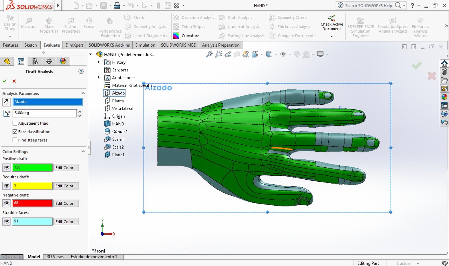Toggle visibility of Positive draft faces
The height and width of the screenshot is (266, 449).
pyautogui.click(x=7, y=168)
